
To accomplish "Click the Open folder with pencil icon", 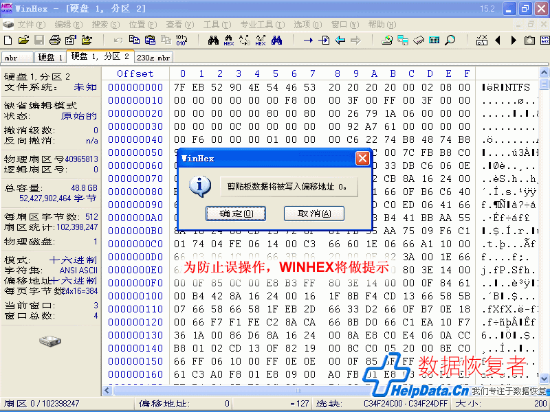I will click(x=87, y=40).
